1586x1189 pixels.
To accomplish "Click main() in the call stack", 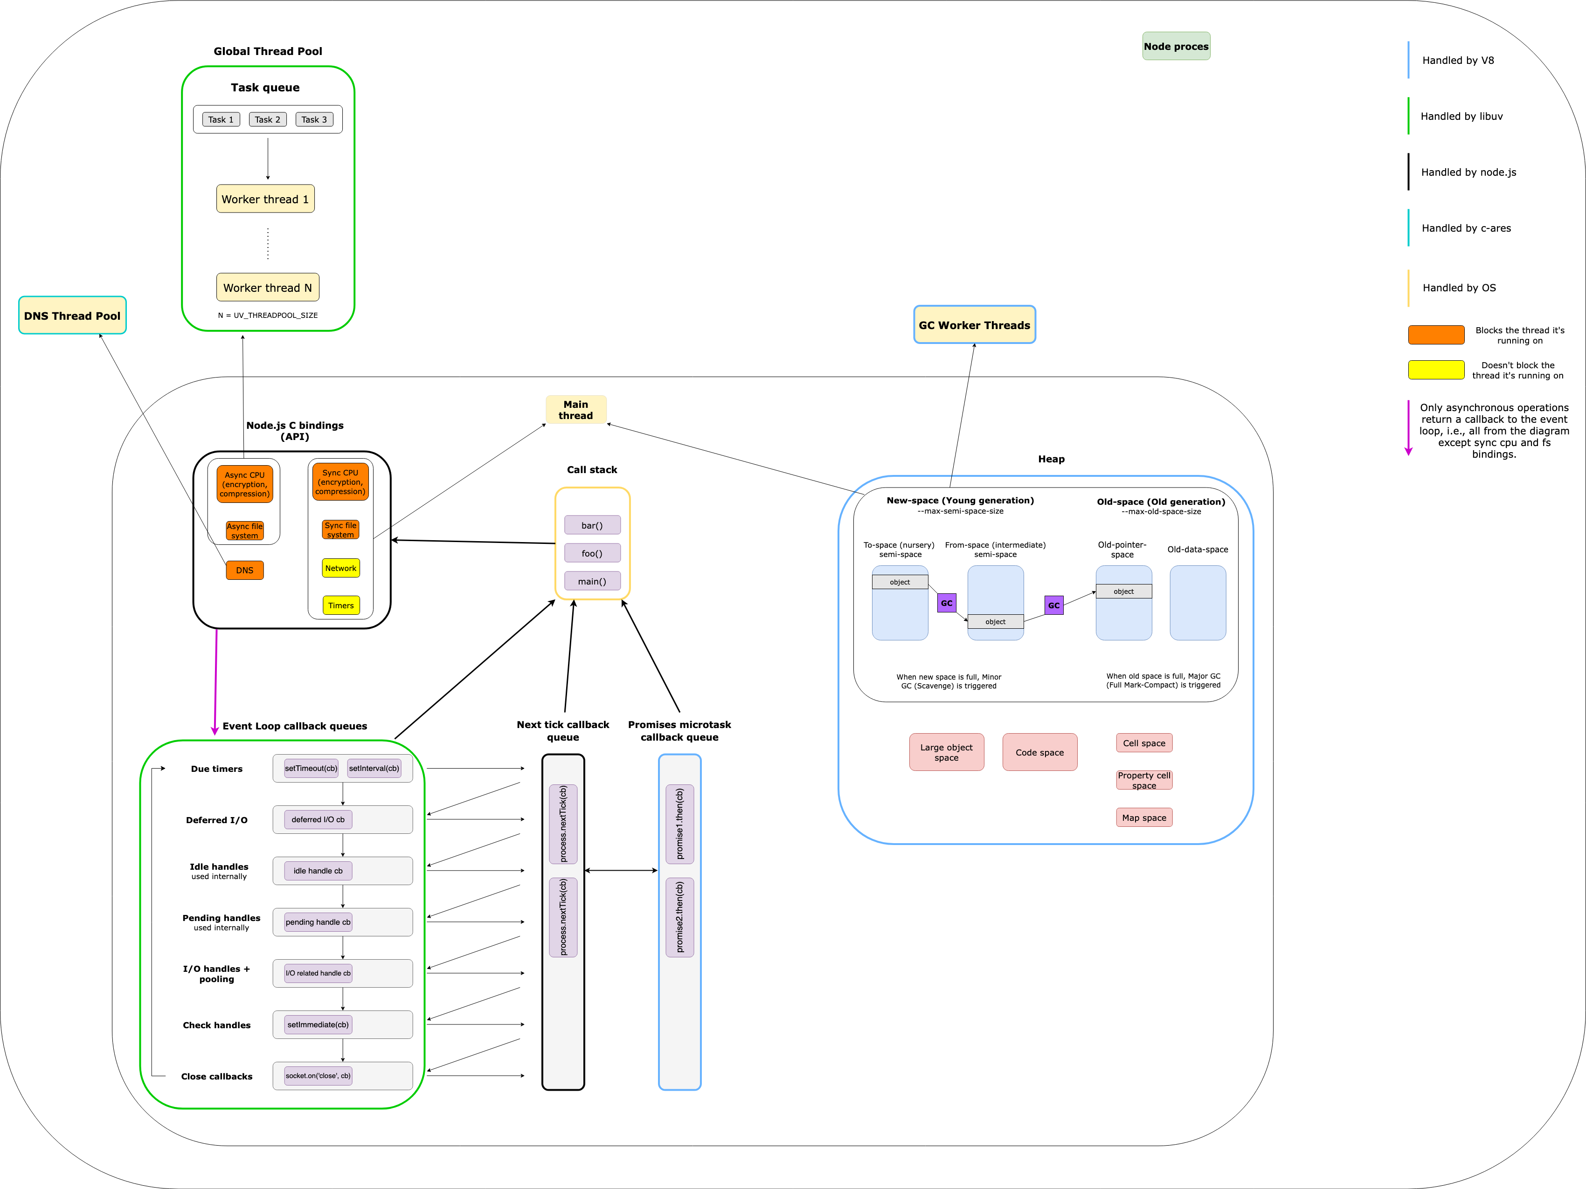I will (592, 581).
